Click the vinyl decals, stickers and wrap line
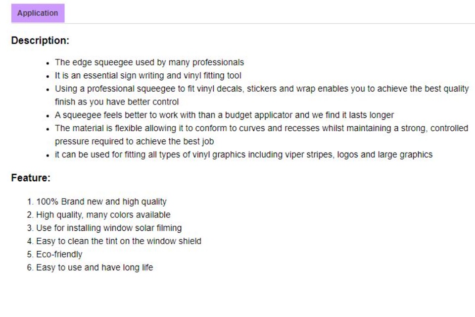This screenshot has width=475, height=317. coord(262,89)
